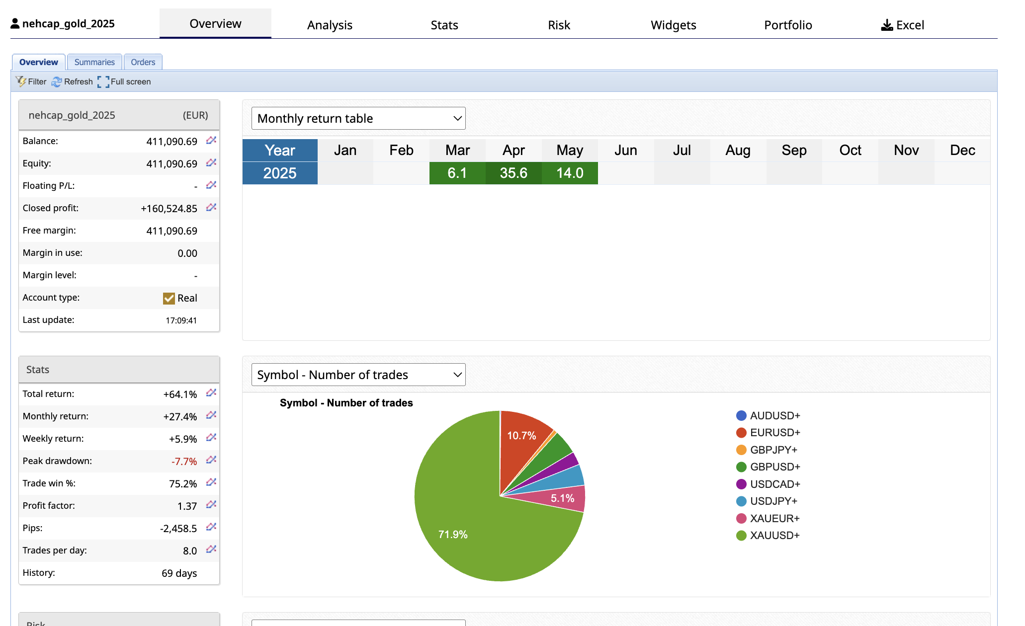Toggle the Real account type checkbox
The image size is (1025, 626).
click(169, 298)
